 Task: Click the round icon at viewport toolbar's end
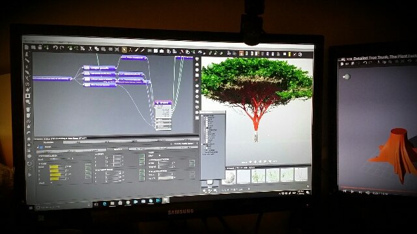click(x=300, y=55)
